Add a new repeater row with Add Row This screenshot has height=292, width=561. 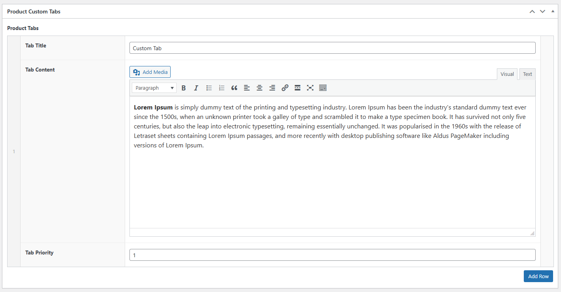[x=538, y=276]
